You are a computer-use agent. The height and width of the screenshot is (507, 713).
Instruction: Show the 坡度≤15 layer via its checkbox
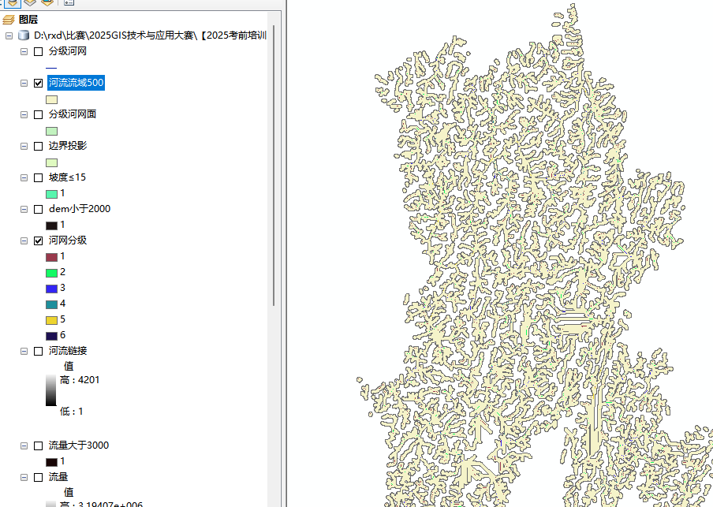(38, 177)
